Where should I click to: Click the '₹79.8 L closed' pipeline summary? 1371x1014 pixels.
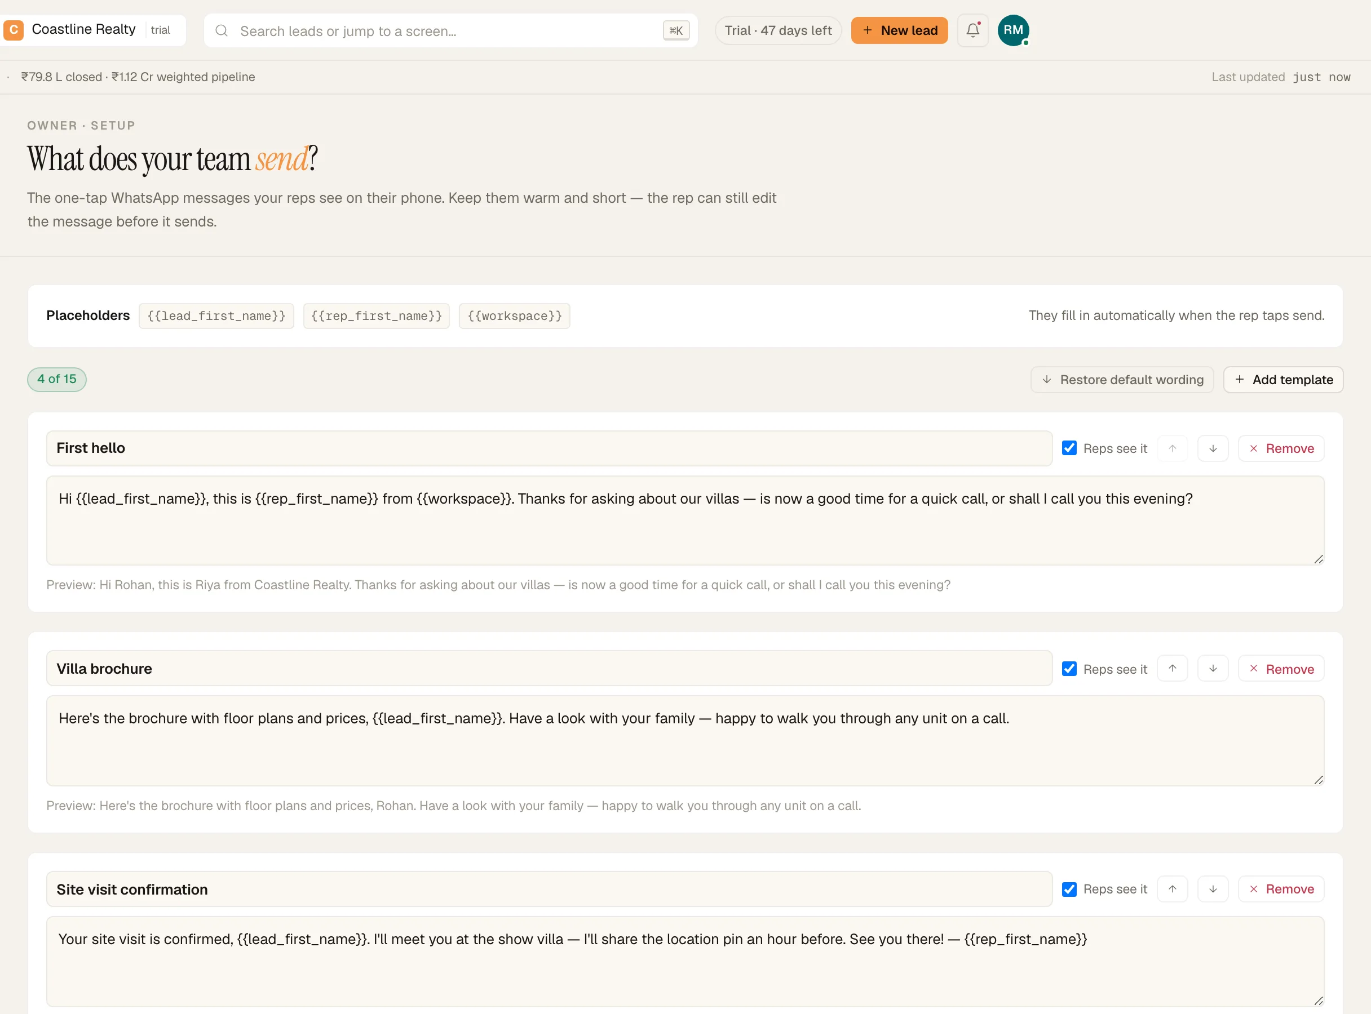pyautogui.click(x=138, y=77)
